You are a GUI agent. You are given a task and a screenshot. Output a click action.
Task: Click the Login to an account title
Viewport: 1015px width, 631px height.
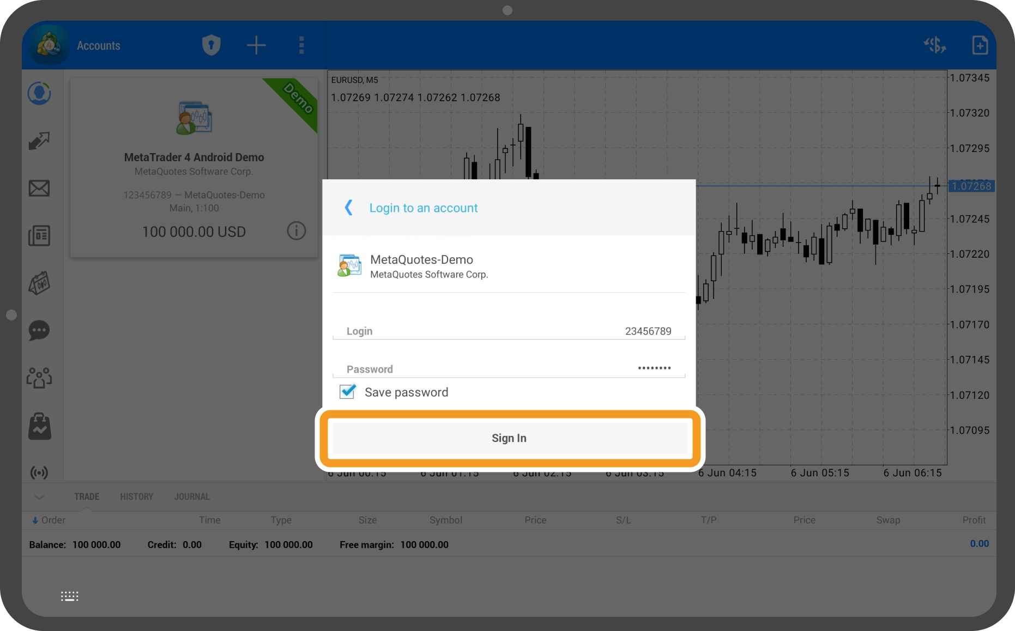(424, 208)
